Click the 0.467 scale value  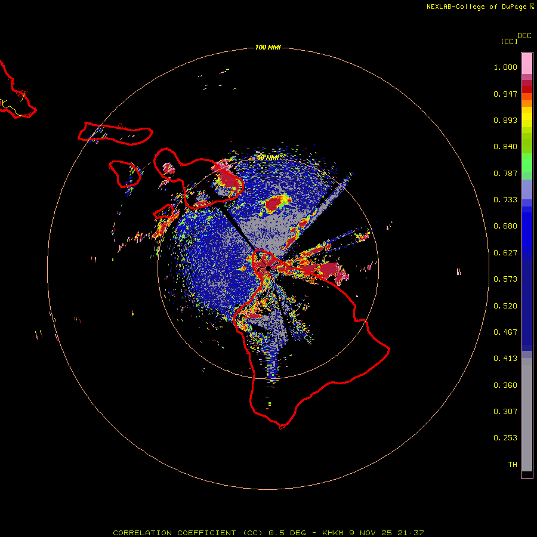click(x=505, y=332)
